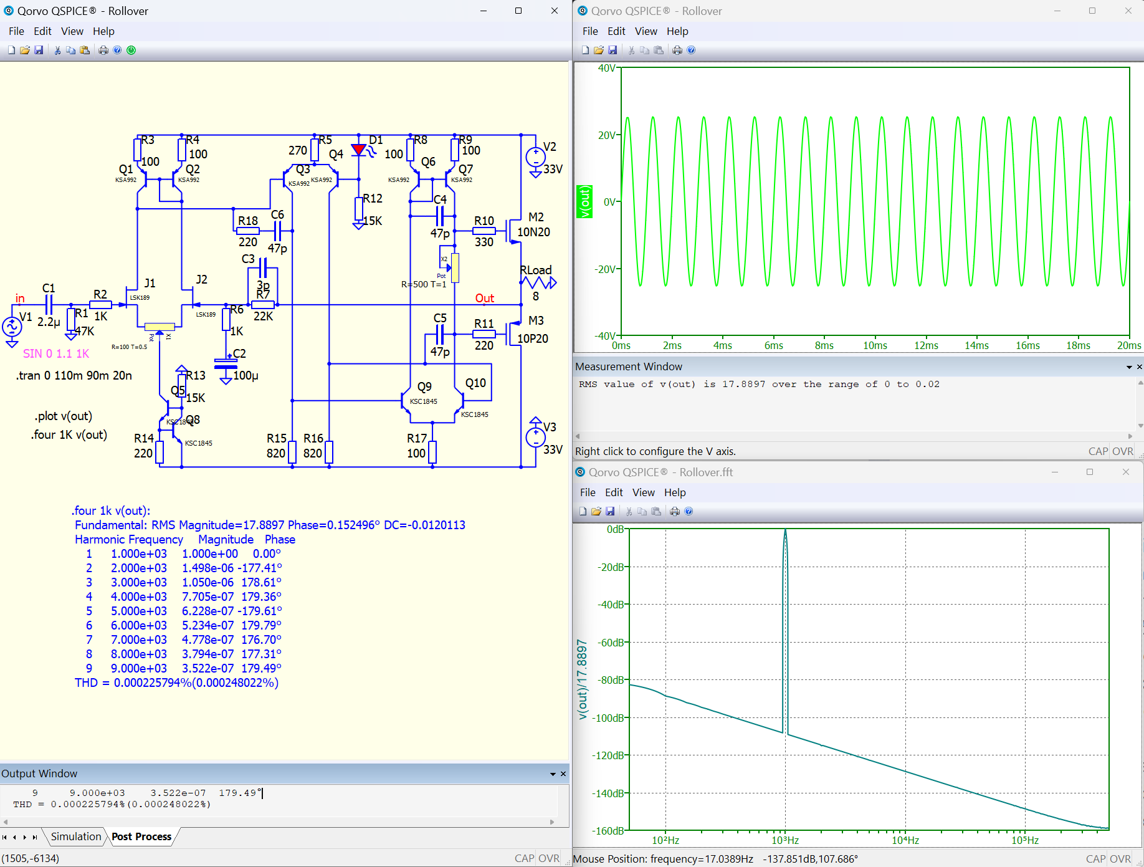Click Help icon in schematic window toolbar

tap(117, 50)
